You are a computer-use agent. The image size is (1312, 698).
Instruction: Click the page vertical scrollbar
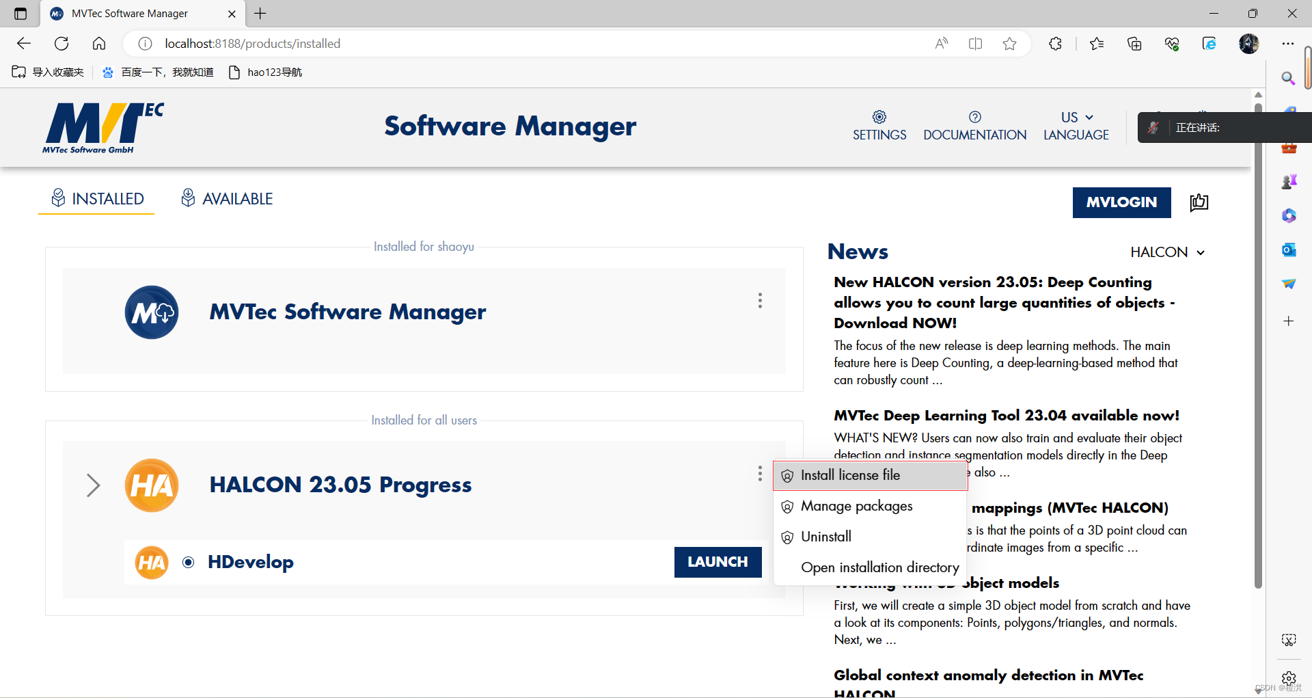[x=1258, y=345]
